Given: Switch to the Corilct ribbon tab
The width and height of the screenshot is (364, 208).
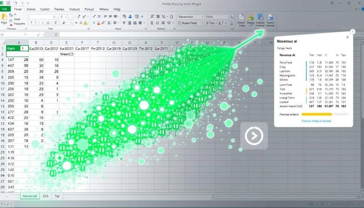Looking at the screenshot, I should [45, 9].
